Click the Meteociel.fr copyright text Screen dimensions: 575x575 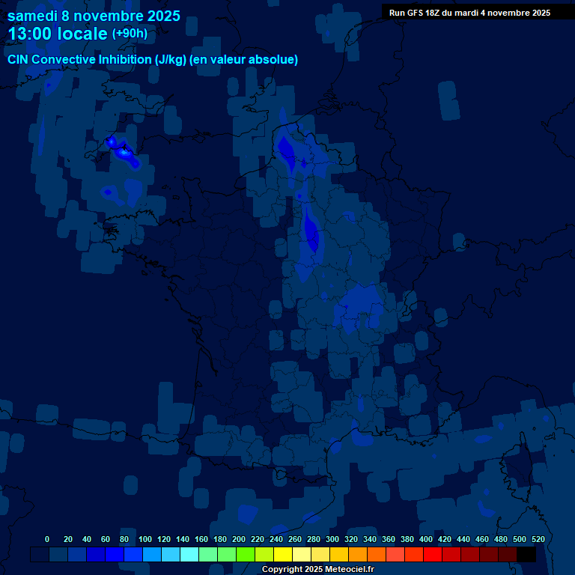click(317, 569)
